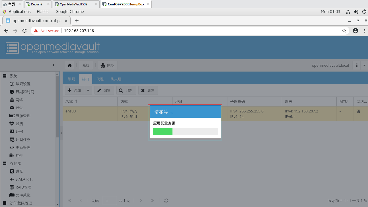Click the network icon in top panel
Screen dimensions: 368x207
[348, 12]
